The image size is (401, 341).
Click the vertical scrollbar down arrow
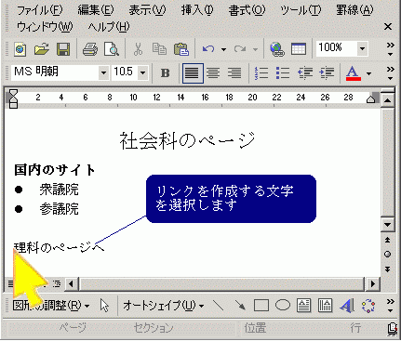(387, 224)
